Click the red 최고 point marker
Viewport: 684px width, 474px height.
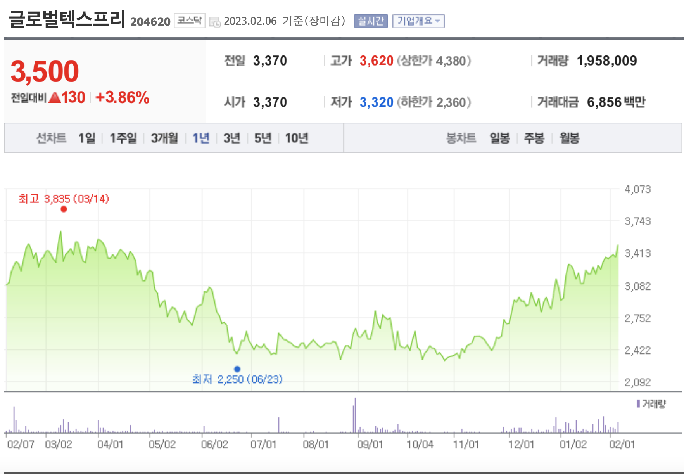point(64,209)
